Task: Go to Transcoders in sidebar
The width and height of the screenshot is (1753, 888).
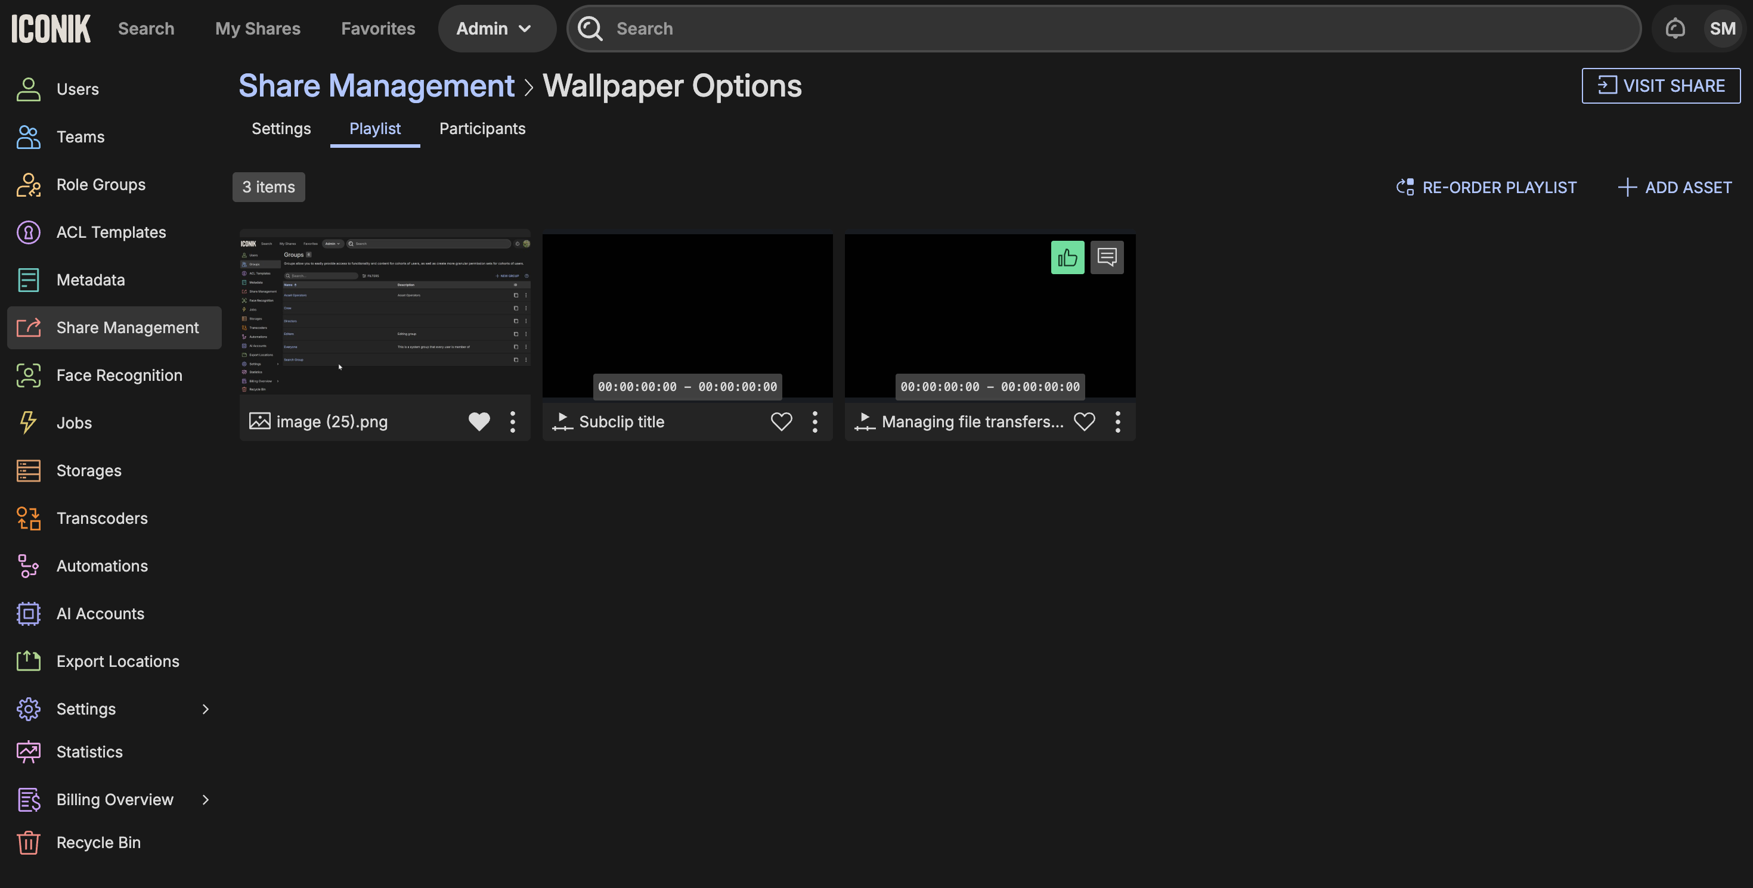Action: pyautogui.click(x=102, y=518)
